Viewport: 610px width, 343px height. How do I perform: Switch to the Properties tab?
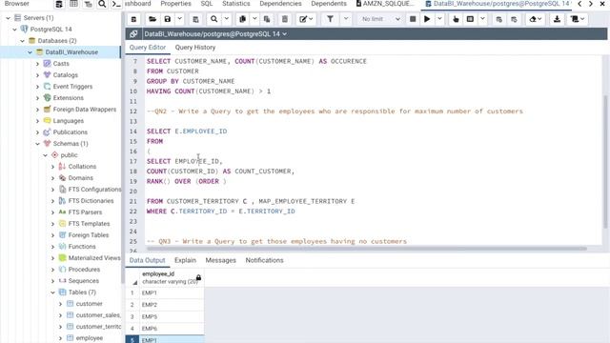tap(175, 4)
